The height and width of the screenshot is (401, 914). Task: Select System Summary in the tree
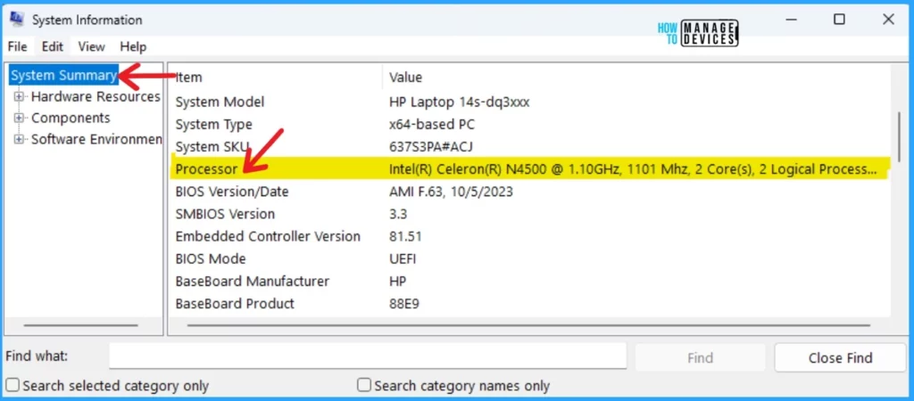[x=63, y=75]
